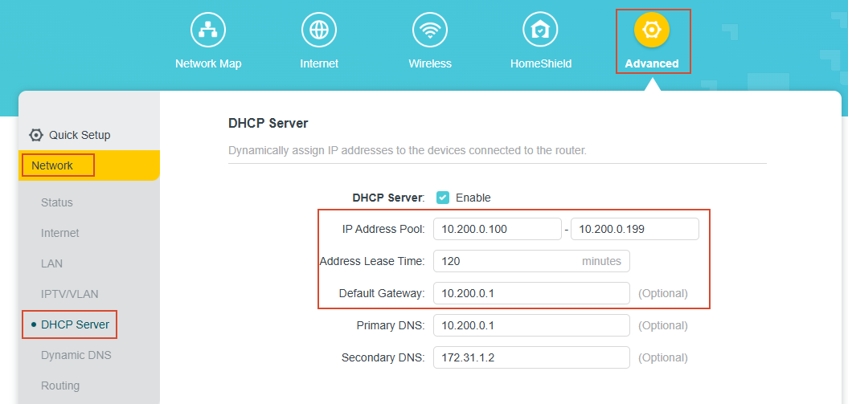Click the "minutes" unit text
848x404 pixels.
[x=601, y=261]
